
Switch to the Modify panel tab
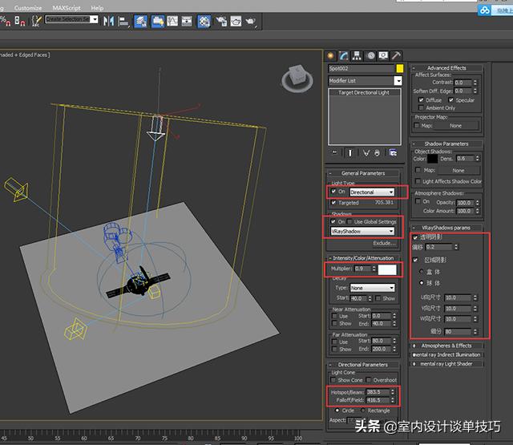pyautogui.click(x=344, y=56)
